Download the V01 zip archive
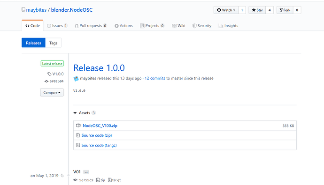The height and width of the screenshot is (185, 324). coord(100,180)
